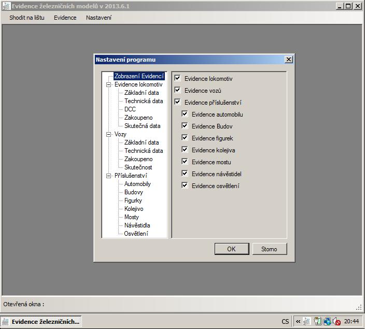Click the CS language indicator
The image size is (365, 329).
point(286,322)
